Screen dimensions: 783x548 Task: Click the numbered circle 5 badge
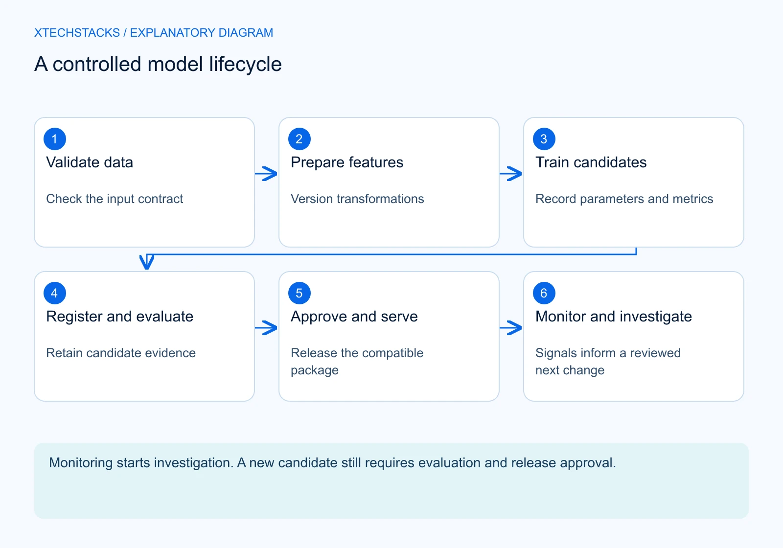299,293
